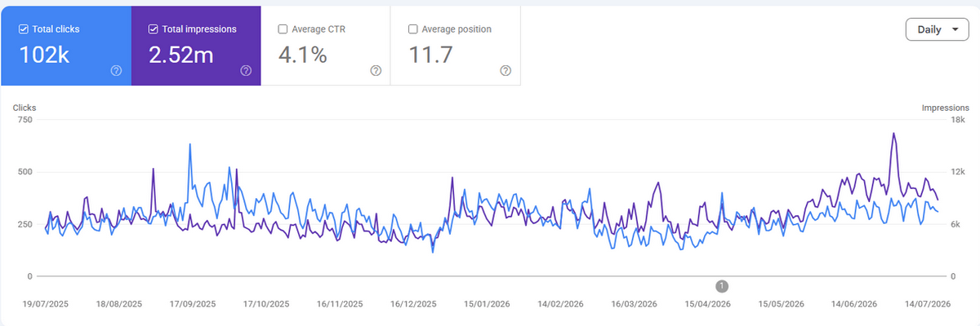Click the 18k impressions axis value
The width and height of the screenshot is (980, 326).
point(959,120)
